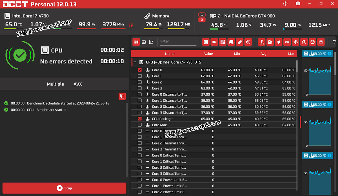Click the CPU - Benchmark started log entry
The height and width of the screenshot is (196, 338).
[47, 110]
